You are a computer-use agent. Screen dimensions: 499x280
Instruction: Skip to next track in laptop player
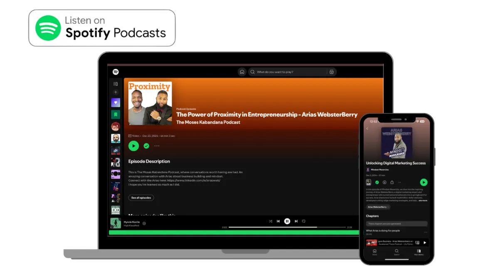(x=296, y=221)
